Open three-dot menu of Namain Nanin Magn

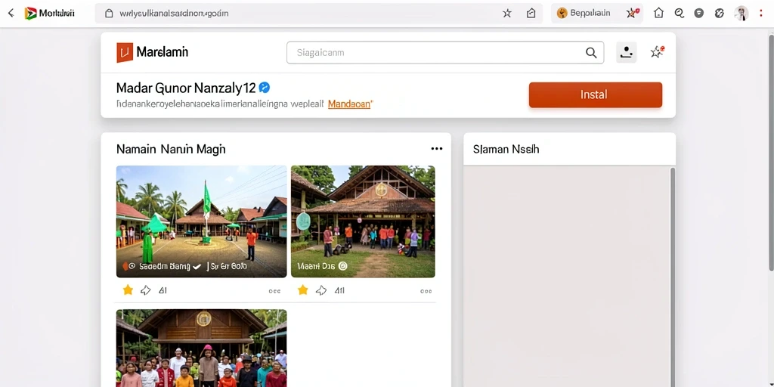pyautogui.click(x=436, y=149)
